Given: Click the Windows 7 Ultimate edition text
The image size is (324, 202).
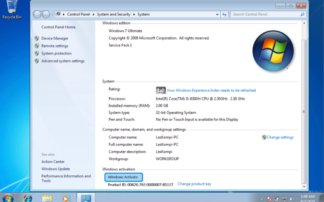Looking at the screenshot, I should pyautogui.click(x=125, y=31).
